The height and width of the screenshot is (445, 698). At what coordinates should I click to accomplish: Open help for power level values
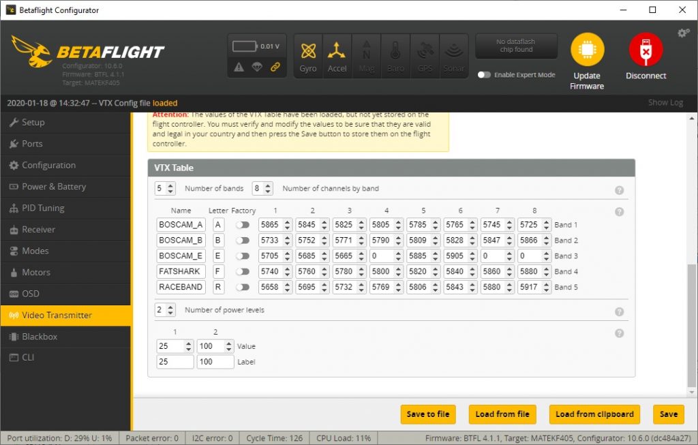point(619,333)
